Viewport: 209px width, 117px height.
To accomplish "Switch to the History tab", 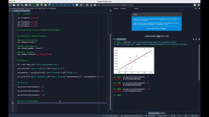I will pos(163,113).
